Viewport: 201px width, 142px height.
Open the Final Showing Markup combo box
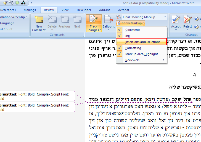144,17
